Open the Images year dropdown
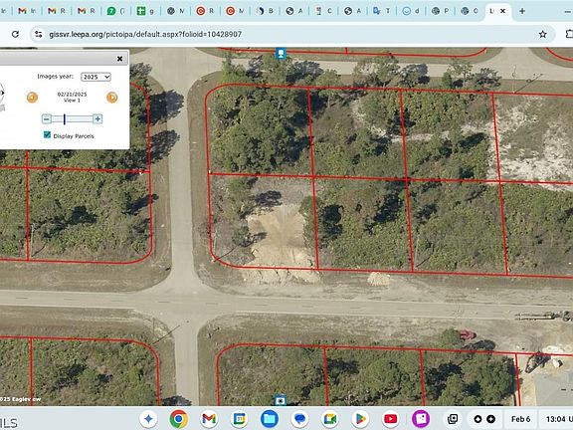 click(95, 77)
